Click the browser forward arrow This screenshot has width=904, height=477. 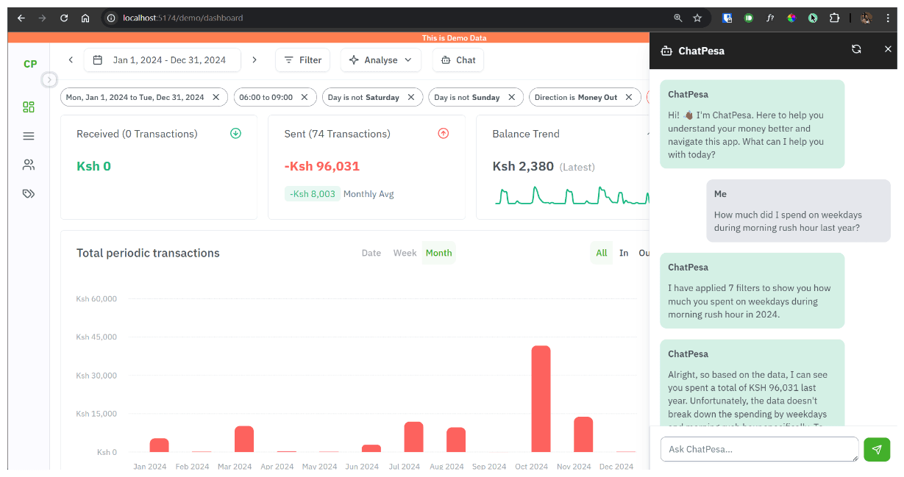click(43, 18)
